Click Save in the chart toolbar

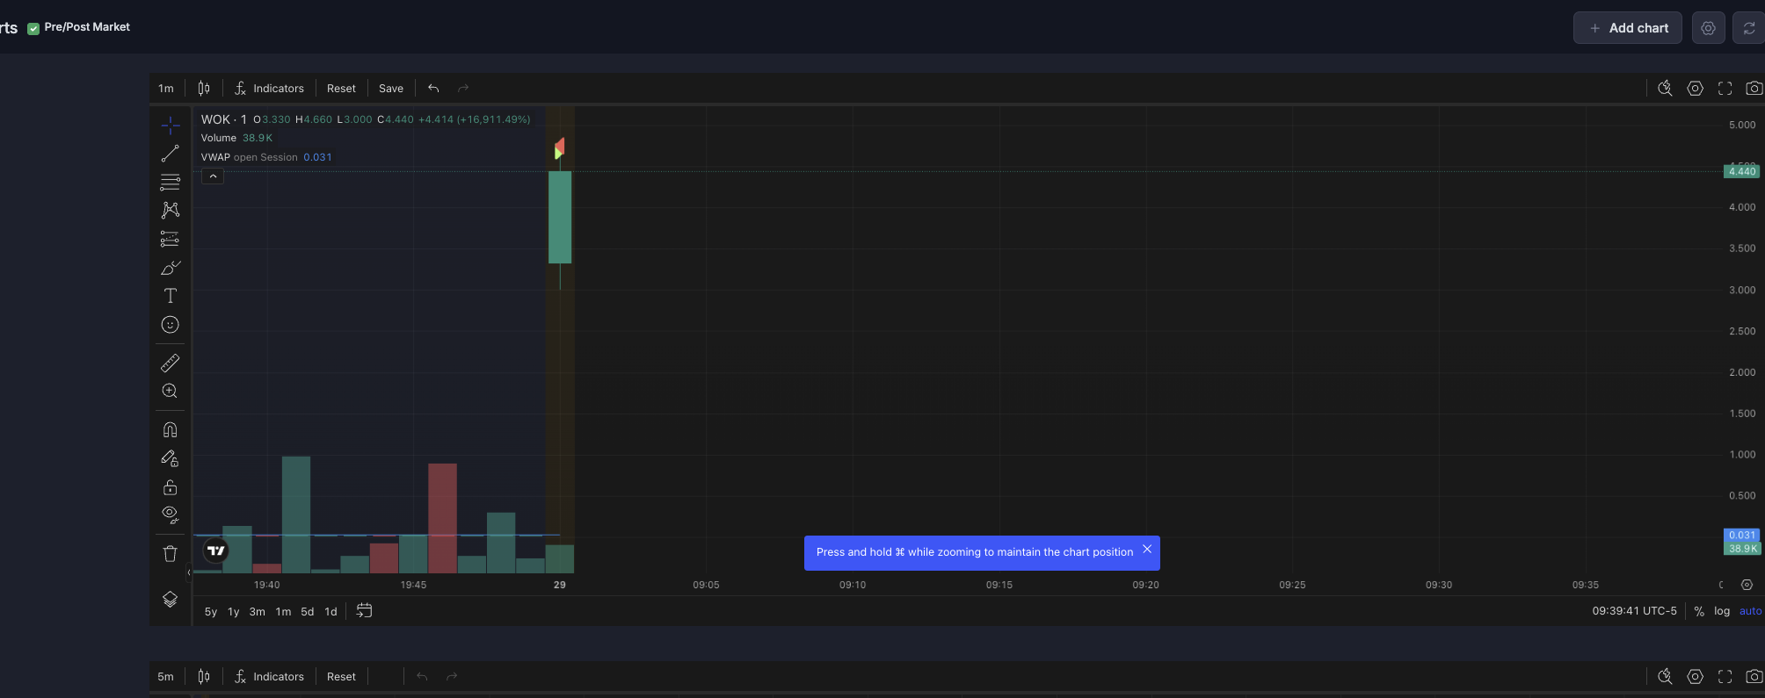pyautogui.click(x=390, y=89)
